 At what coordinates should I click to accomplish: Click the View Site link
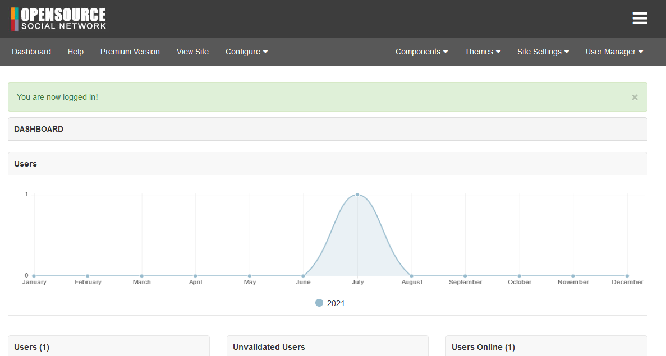[x=192, y=52]
